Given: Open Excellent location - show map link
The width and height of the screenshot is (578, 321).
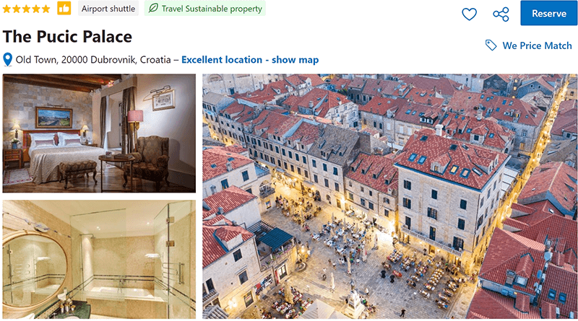Looking at the screenshot, I should 250,60.
